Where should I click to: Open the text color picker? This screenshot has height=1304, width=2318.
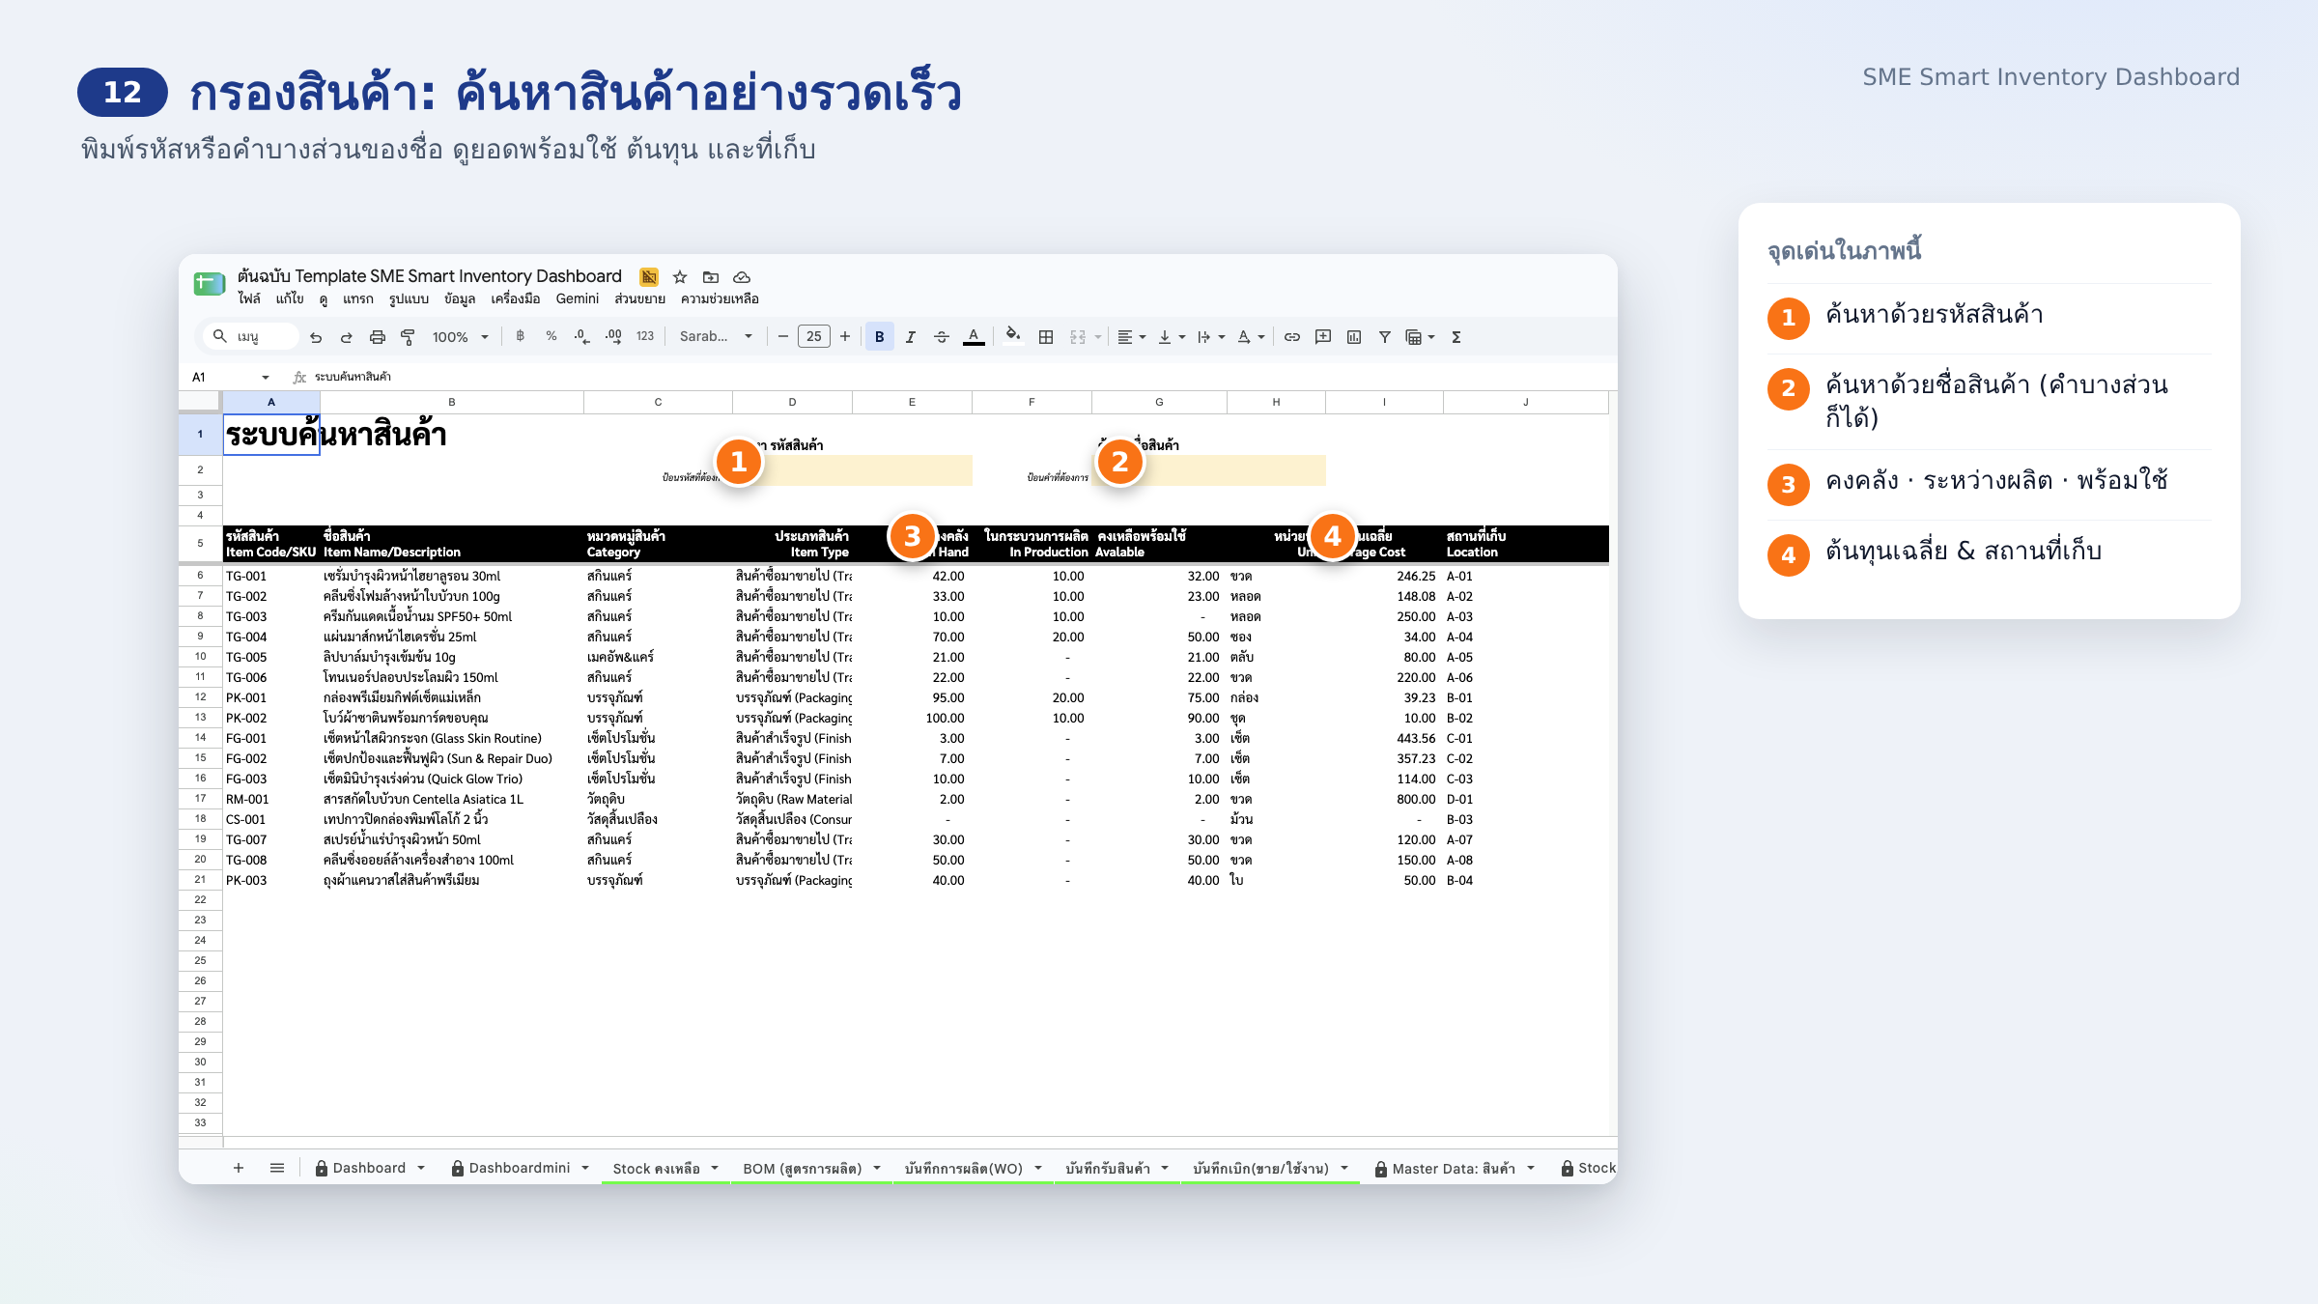[x=974, y=336]
